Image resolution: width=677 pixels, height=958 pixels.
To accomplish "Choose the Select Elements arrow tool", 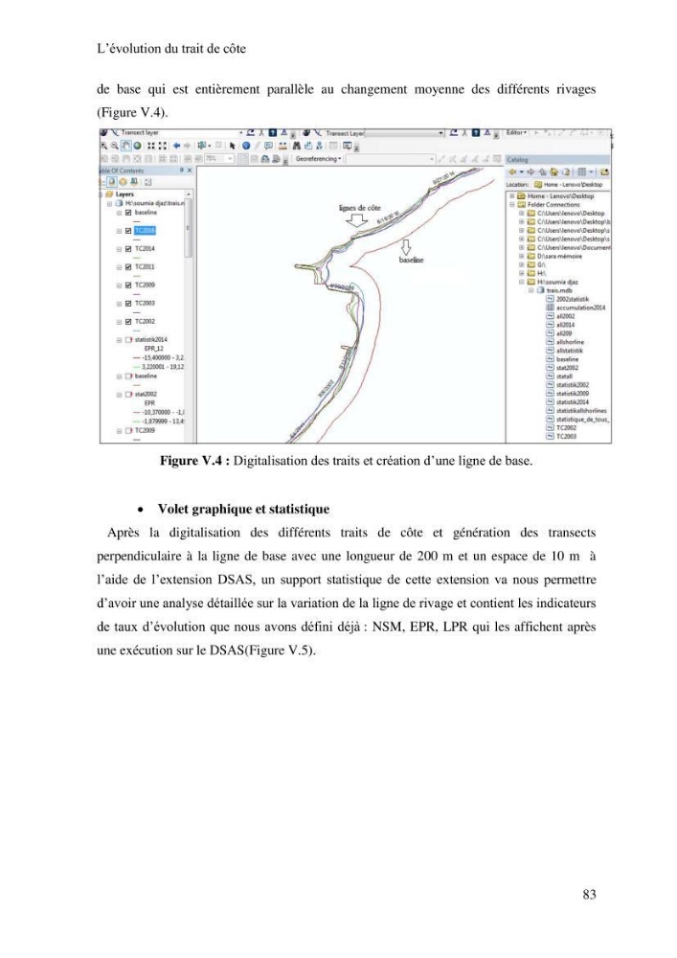I will tap(233, 146).
